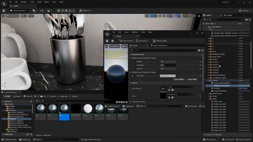253x142 pixels.
Task: Save the current level with the toolbar save icon
Action: tap(4, 11)
